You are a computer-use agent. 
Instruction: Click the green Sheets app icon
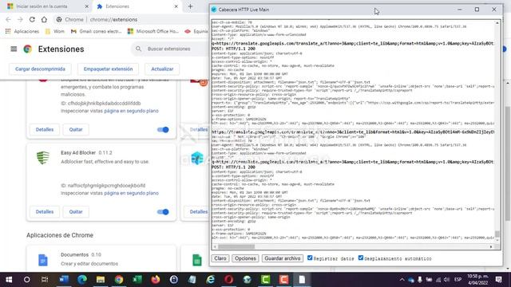click(x=197, y=260)
